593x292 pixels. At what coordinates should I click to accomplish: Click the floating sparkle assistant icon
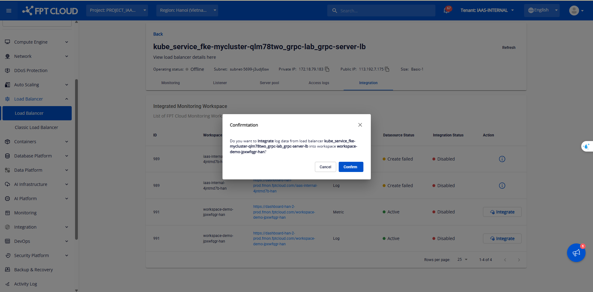(586, 146)
